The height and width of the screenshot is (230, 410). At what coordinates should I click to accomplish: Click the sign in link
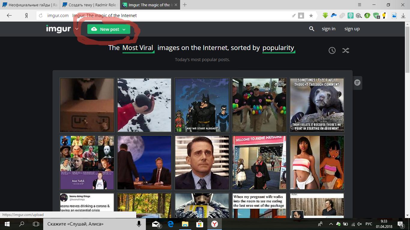[x=329, y=29]
